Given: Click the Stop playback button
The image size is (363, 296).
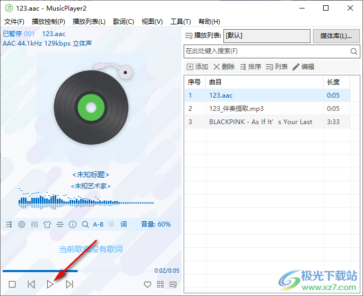Looking at the screenshot, I should point(12,284).
